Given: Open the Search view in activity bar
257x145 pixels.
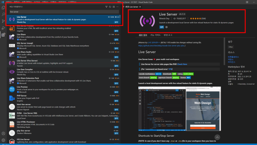Looking at the screenshot, I should [x=3, y=14].
